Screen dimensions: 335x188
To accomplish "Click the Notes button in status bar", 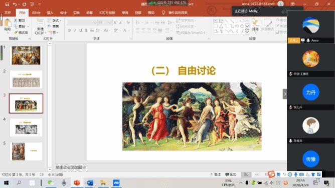I will point(215,174).
